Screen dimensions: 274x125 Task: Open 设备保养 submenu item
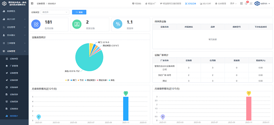coord(14,95)
